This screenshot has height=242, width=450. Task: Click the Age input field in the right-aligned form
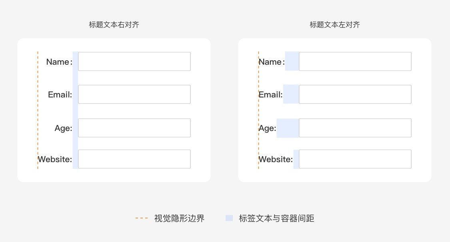point(134,128)
